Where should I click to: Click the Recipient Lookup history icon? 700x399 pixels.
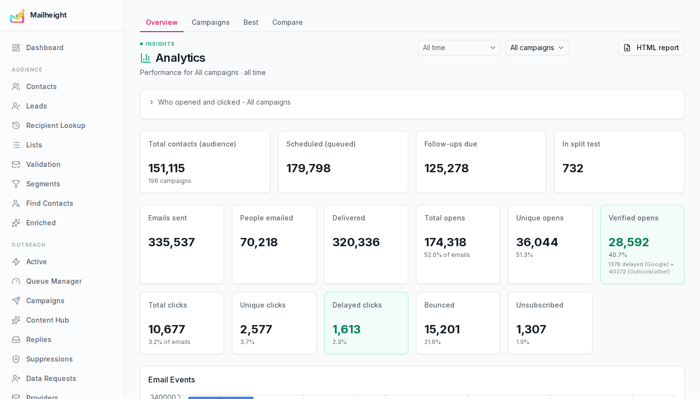coord(16,126)
